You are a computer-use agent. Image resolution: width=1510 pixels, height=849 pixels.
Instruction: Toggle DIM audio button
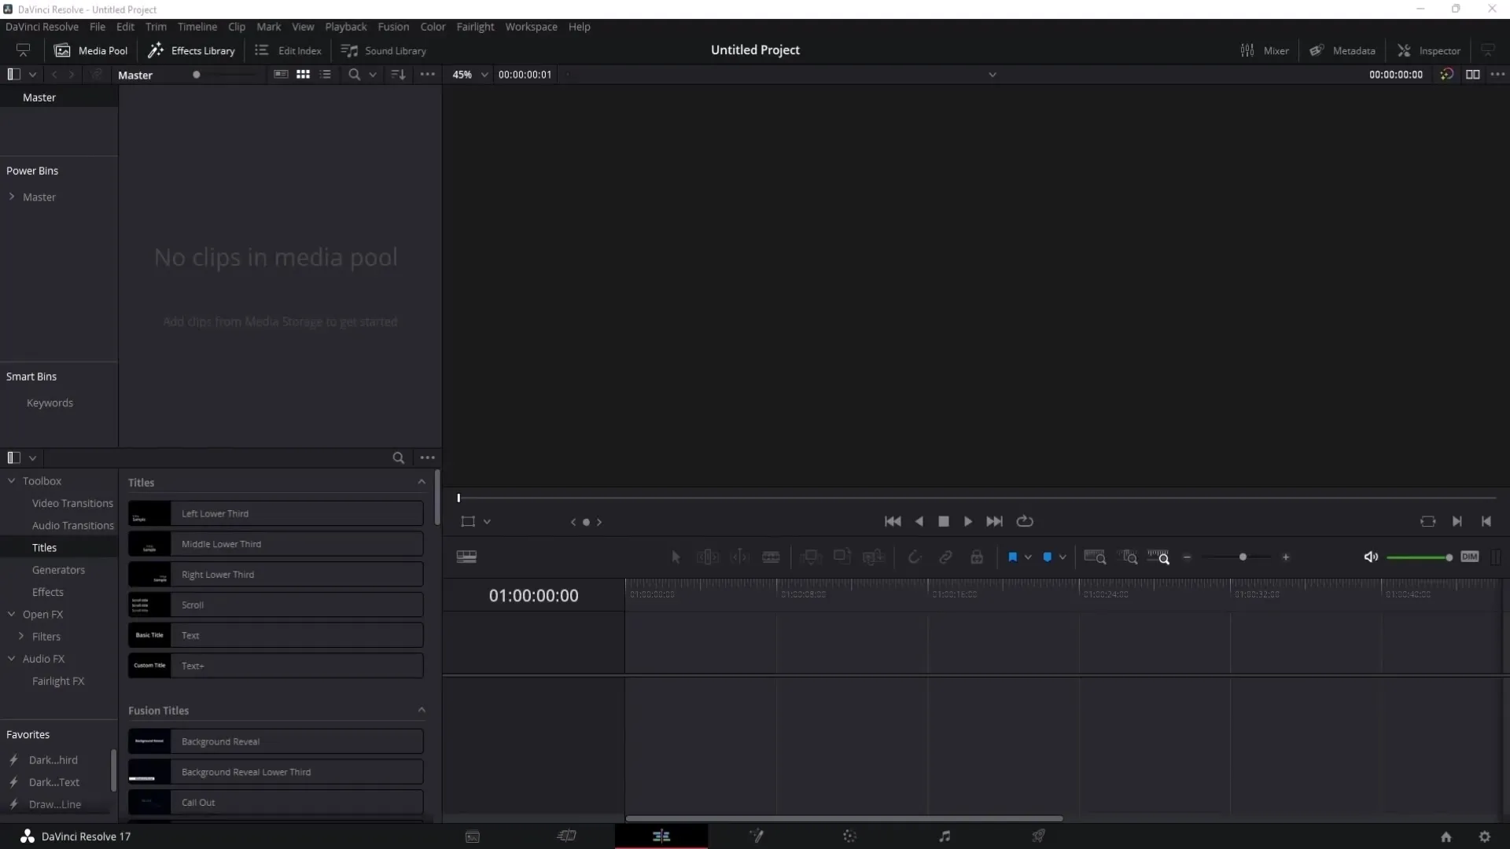pyautogui.click(x=1470, y=557)
